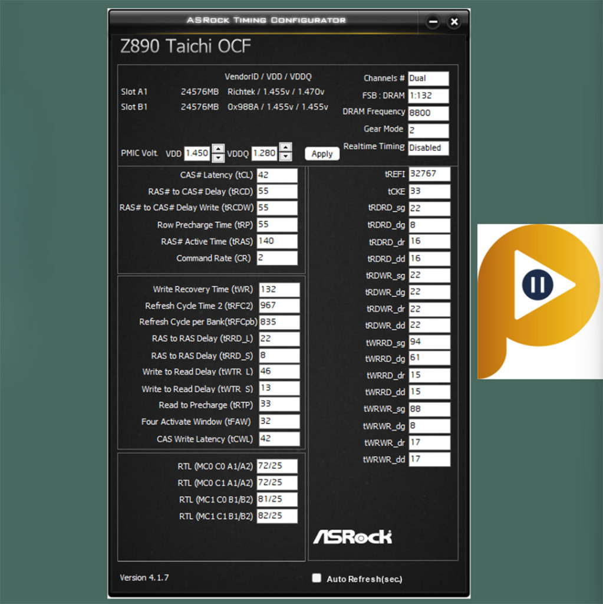Click the tRDWR_sg value field

coord(429,275)
